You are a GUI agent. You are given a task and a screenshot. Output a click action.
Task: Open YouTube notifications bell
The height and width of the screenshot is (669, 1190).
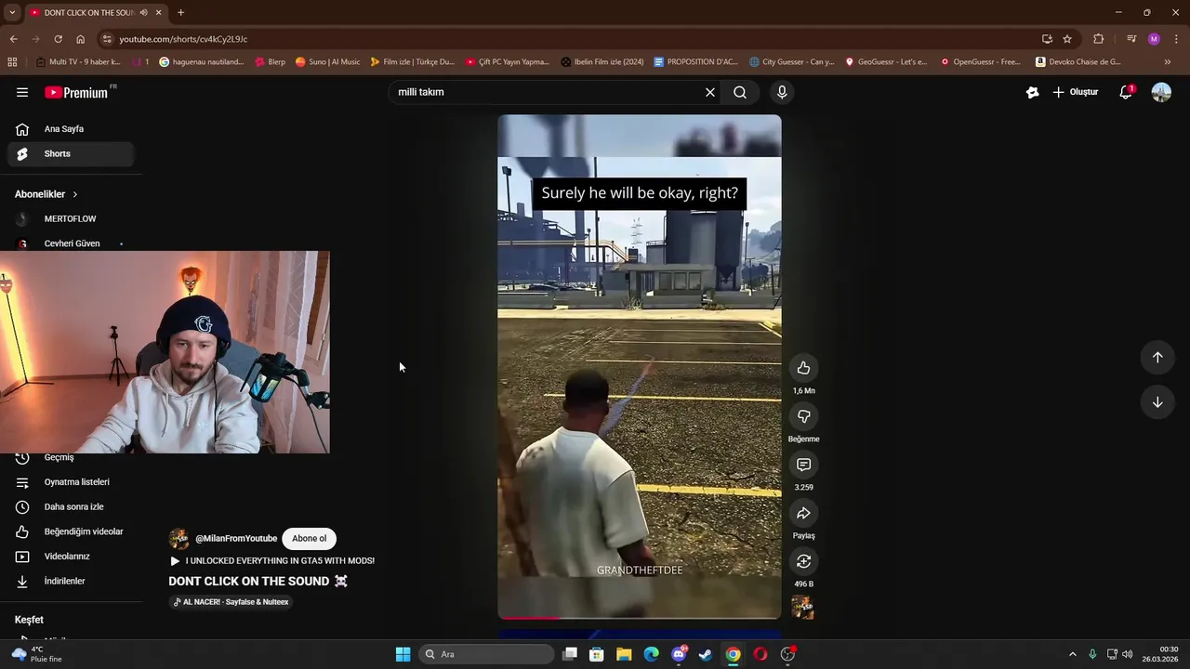(x=1126, y=92)
